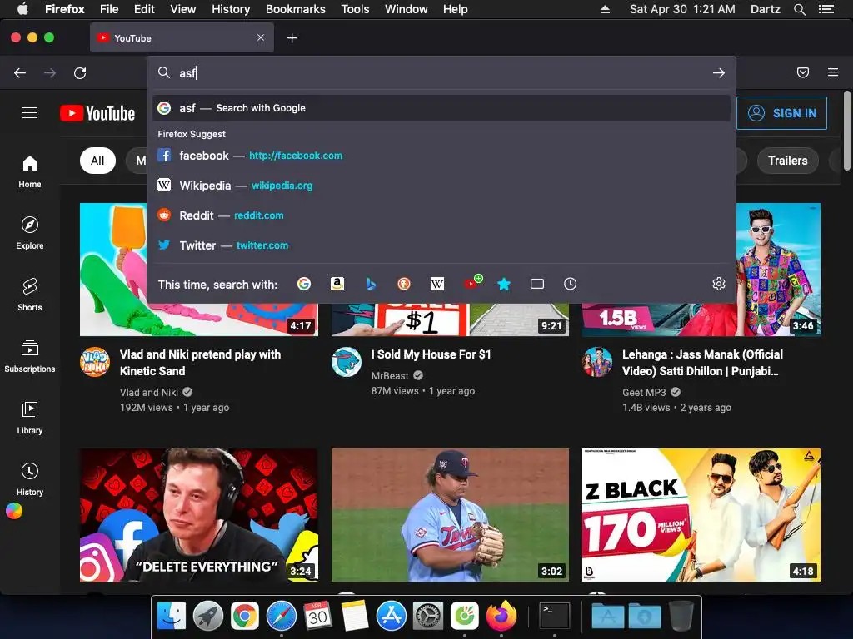The height and width of the screenshot is (639, 853).
Task: Submit the address bar search arrow
Action: (719, 73)
